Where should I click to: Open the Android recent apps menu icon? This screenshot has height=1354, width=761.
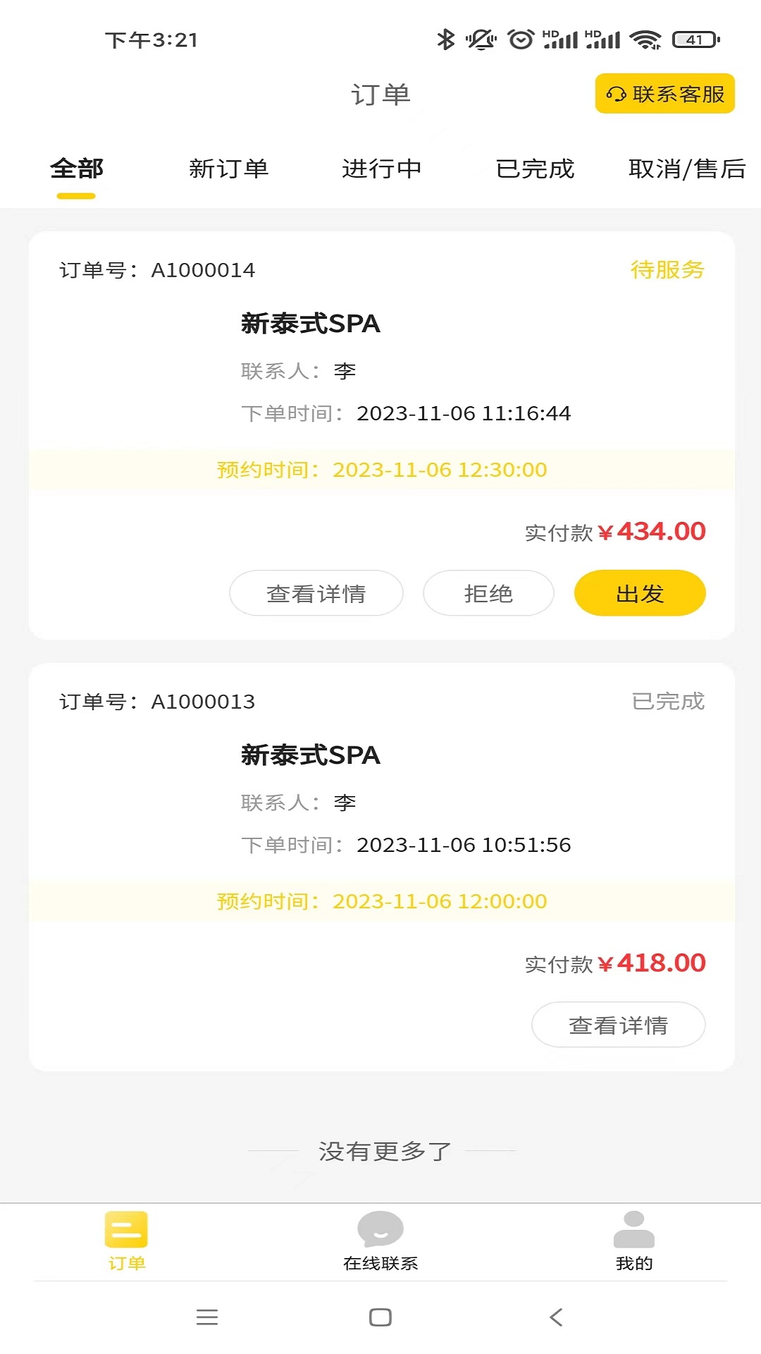[x=207, y=1317]
